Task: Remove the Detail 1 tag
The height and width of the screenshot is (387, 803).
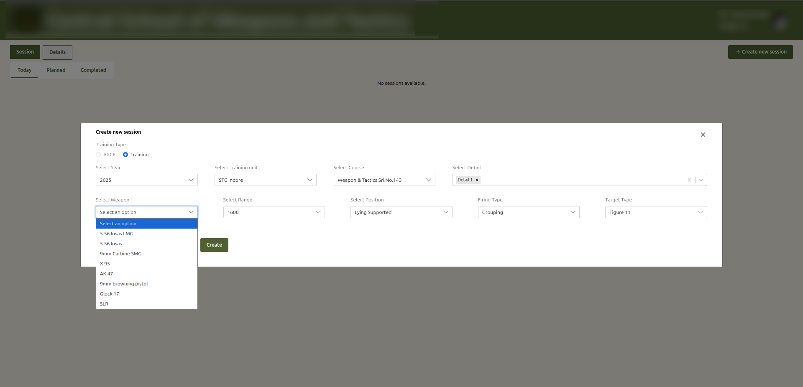Action: 477,180
